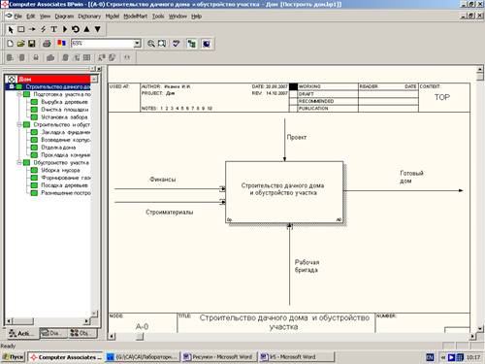Click the Save diagram icon
Viewport: 485px width, 364px height.
click(x=32, y=44)
